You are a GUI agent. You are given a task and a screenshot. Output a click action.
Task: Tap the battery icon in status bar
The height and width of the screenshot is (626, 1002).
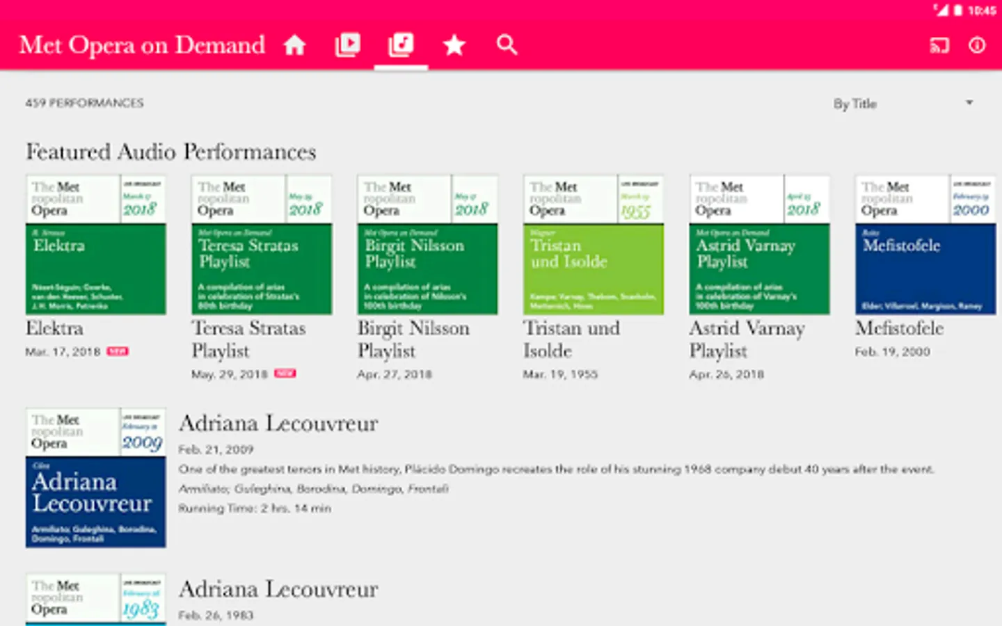[958, 10]
